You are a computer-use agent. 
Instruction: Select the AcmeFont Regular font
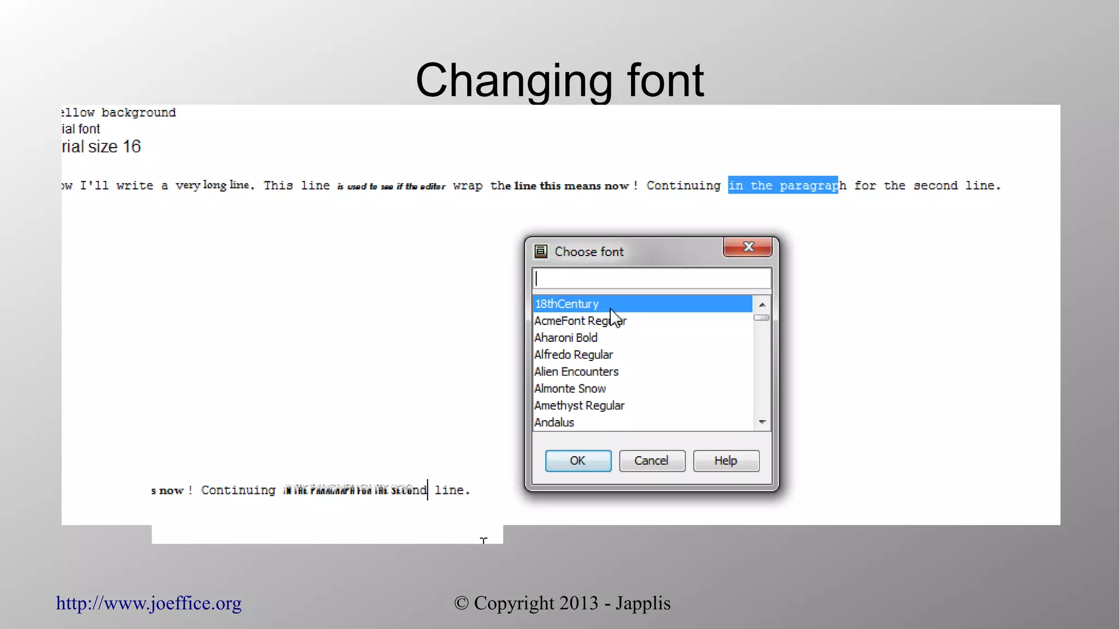point(643,321)
